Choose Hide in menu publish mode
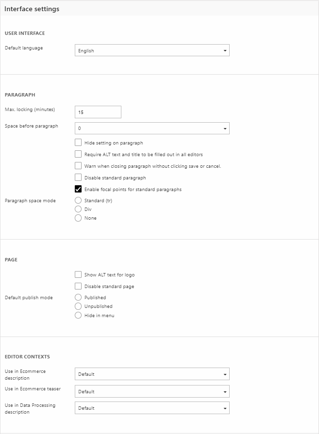The width and height of the screenshot is (319, 434). (x=78, y=315)
